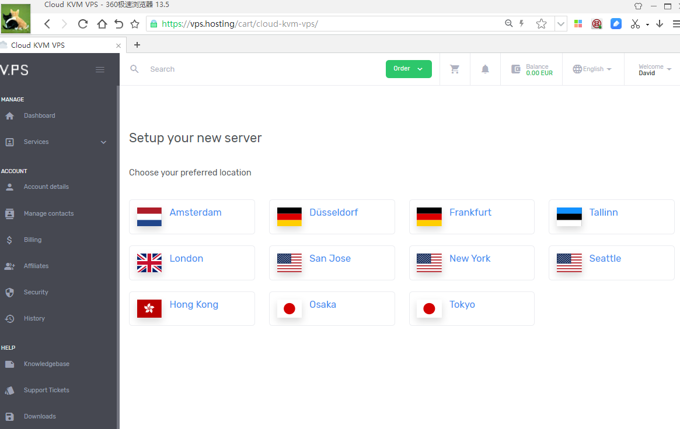
Task: Close the Cloud KVM VPS tab
Action: coord(118,45)
